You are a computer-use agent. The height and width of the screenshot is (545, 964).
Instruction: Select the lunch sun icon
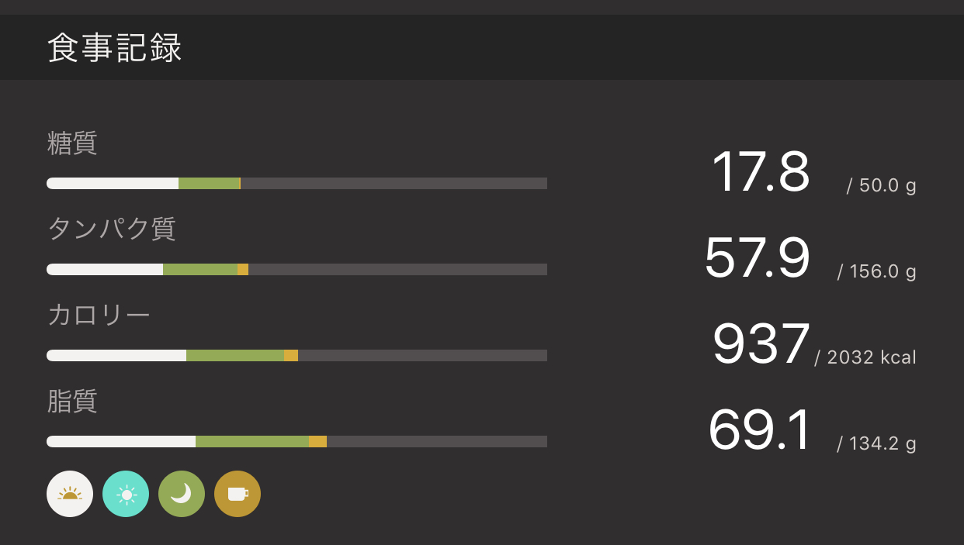[x=126, y=494]
